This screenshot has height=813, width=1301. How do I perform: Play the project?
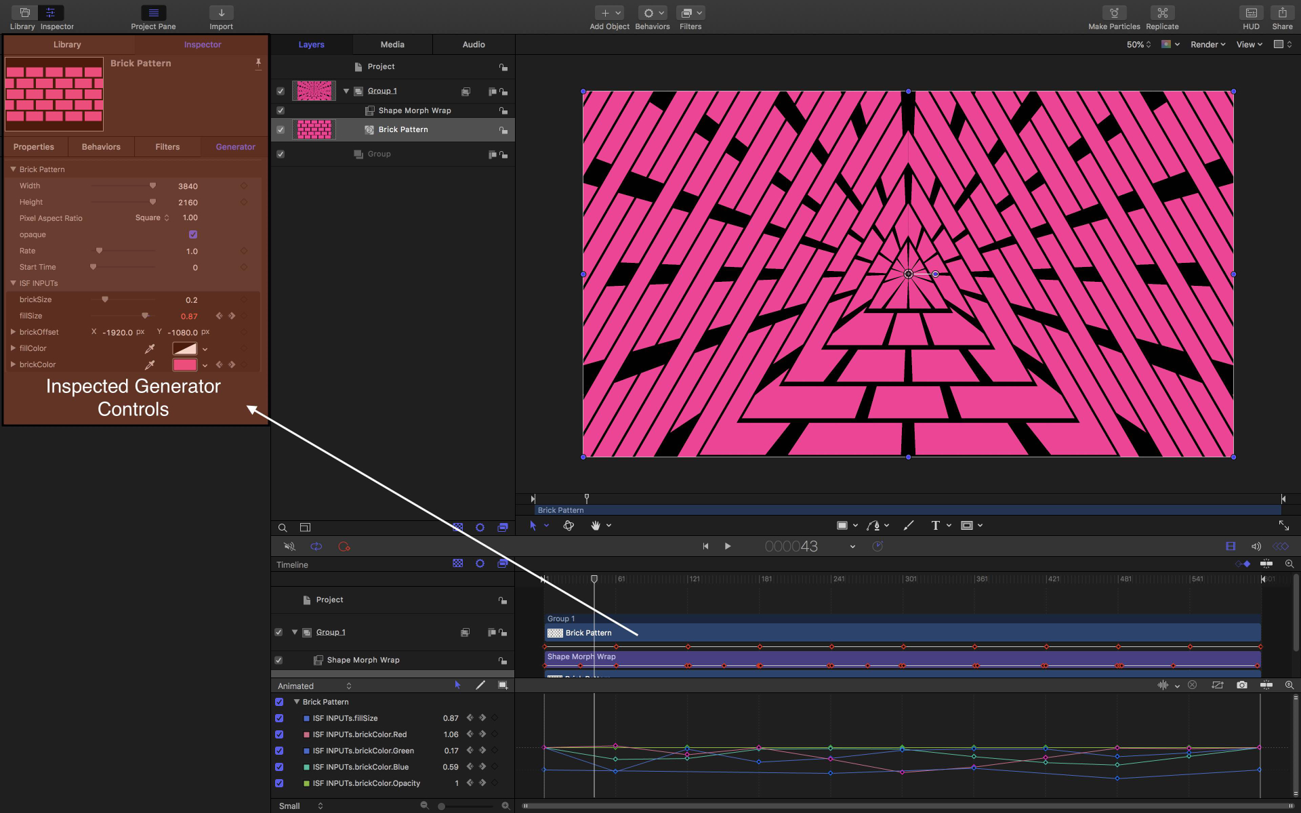pos(728,546)
